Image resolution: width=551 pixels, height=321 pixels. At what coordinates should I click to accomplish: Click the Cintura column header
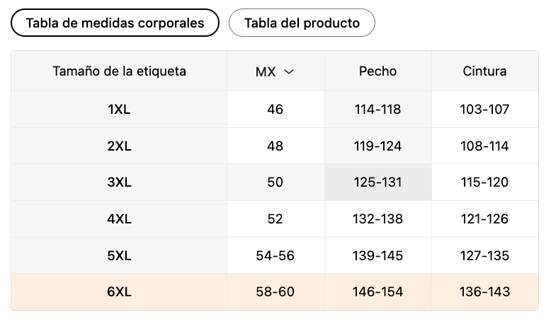[484, 71]
